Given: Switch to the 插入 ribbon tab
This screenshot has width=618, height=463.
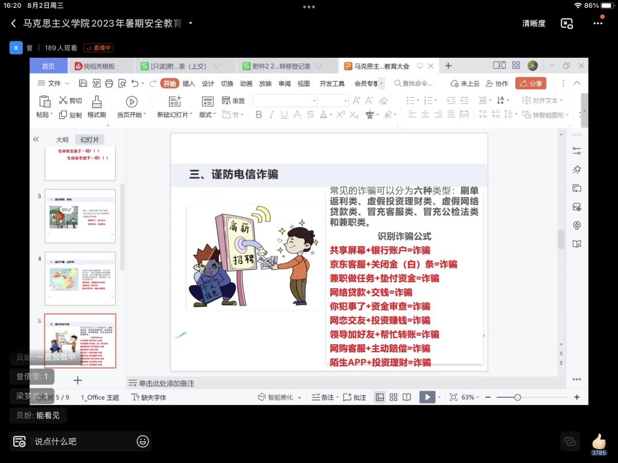Looking at the screenshot, I should click(x=189, y=84).
